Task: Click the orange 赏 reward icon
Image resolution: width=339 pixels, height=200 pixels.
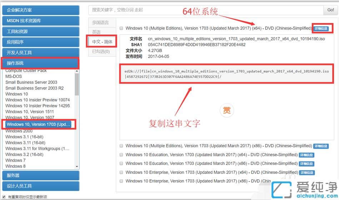Action: tap(226, 110)
